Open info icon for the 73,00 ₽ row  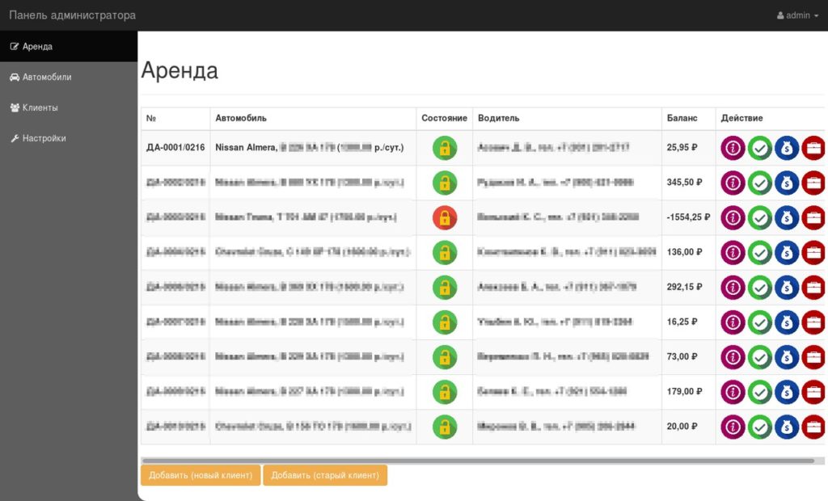pos(733,357)
